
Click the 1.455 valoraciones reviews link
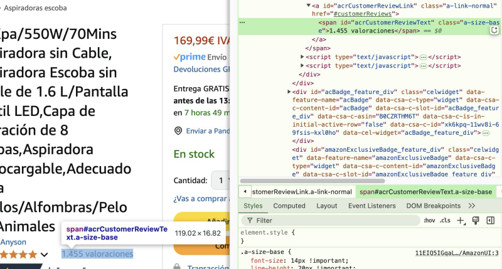coord(97,254)
